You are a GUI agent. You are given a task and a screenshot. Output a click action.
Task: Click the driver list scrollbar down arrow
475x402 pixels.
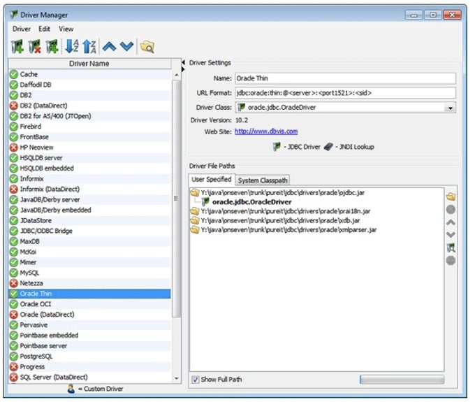[177, 379]
